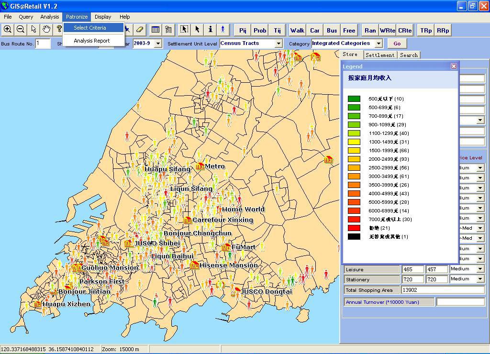Screen dimensions: 490x354
Task: Click the Huapu Xizhen store icon
Action: (37, 304)
